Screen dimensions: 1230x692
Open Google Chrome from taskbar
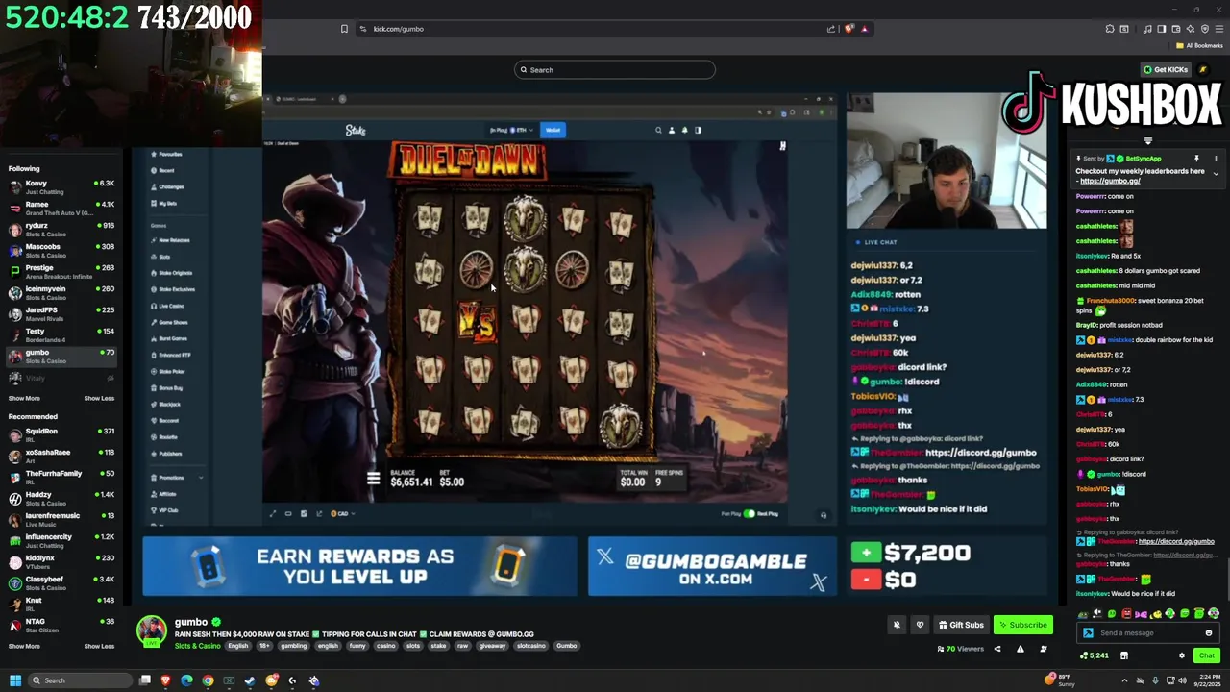pos(208,680)
